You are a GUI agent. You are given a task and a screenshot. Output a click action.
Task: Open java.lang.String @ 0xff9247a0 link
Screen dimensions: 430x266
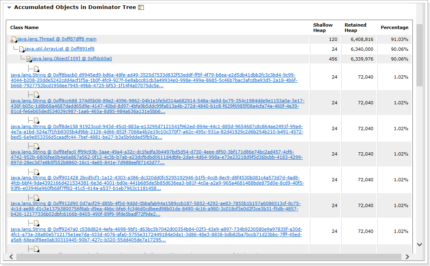156,235
